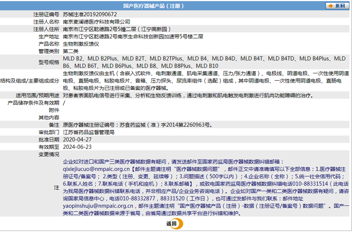
Task: Click the top-right 返回 button
Action: pyautogui.click(x=337, y=6)
